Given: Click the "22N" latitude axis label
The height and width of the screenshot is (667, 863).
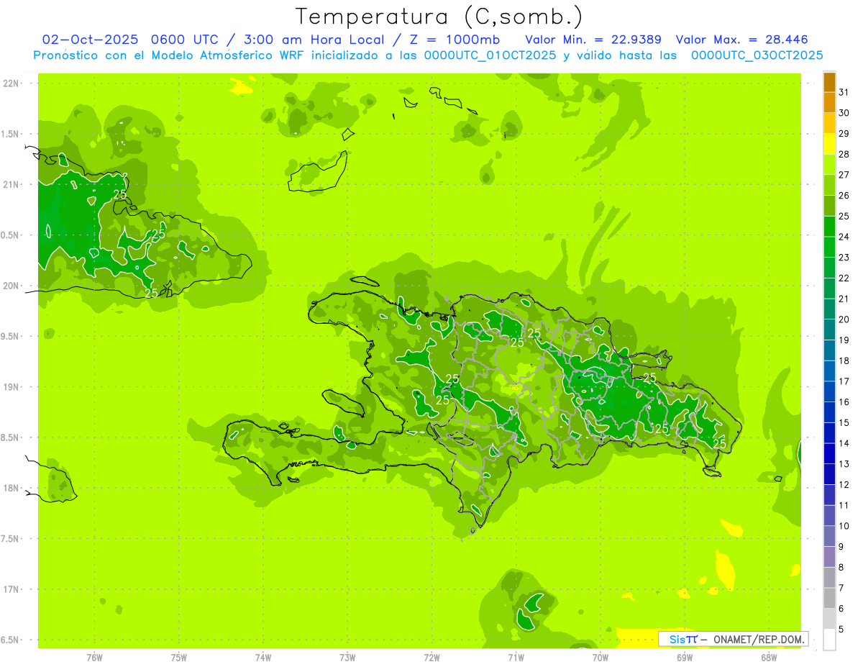Looking at the screenshot, I should [x=12, y=83].
